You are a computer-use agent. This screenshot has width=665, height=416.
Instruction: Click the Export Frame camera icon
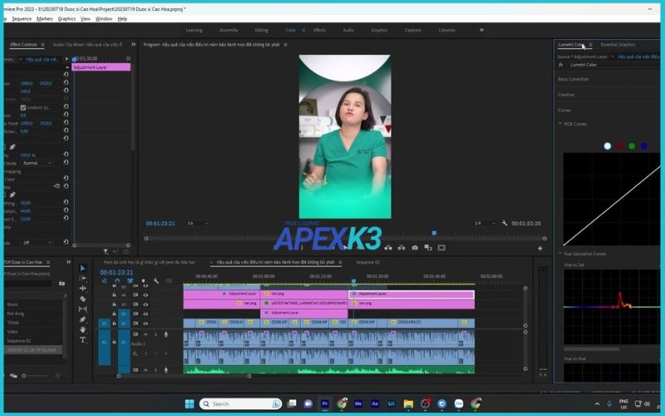tap(415, 247)
